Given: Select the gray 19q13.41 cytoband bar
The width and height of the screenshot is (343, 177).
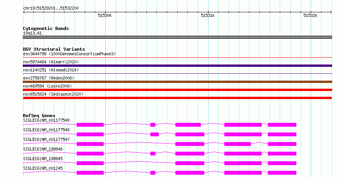Looking at the screenshot, I should (x=177, y=37).
